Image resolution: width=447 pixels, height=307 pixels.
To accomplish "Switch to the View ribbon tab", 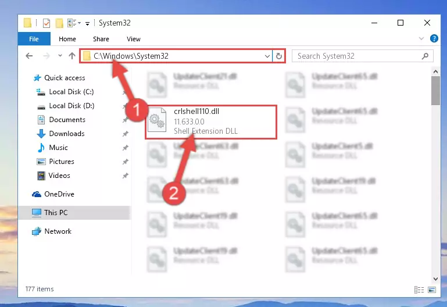I will point(134,39).
